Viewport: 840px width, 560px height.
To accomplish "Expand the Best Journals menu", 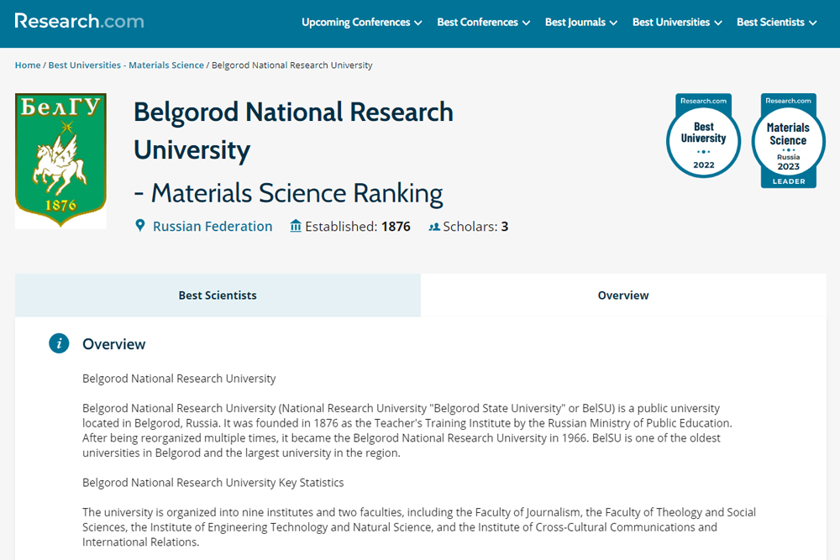I will click(x=580, y=23).
